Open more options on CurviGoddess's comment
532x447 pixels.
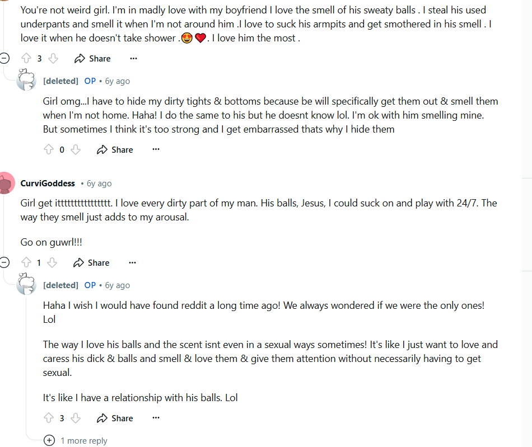(132, 262)
